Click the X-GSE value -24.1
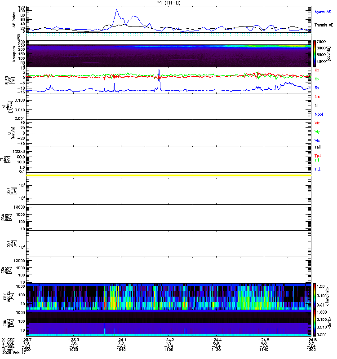This screenshot has height=359, width=337. (x=121, y=340)
